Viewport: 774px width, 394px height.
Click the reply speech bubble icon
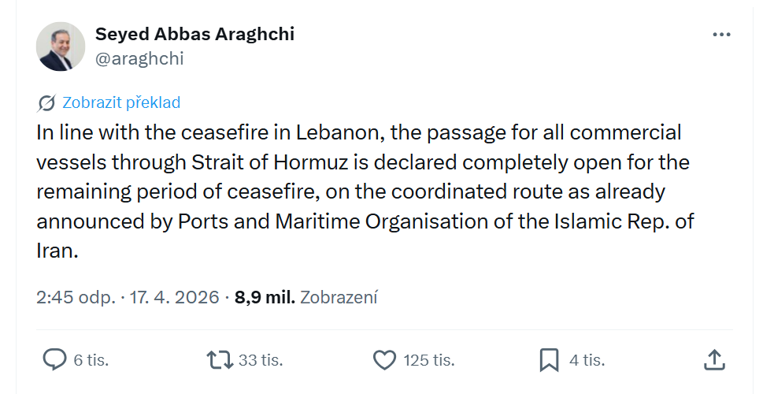54,360
